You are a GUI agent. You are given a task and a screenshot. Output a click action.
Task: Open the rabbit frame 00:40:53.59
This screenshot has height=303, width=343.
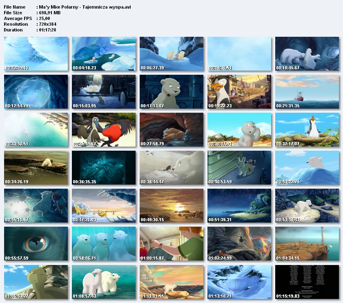tap(239, 167)
